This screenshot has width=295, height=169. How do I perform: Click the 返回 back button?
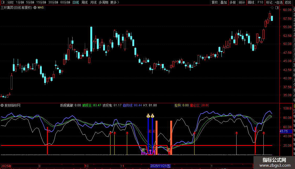tap(288, 2)
